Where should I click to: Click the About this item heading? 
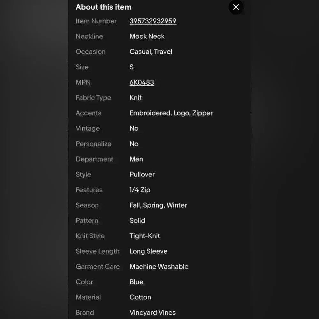pos(103,7)
